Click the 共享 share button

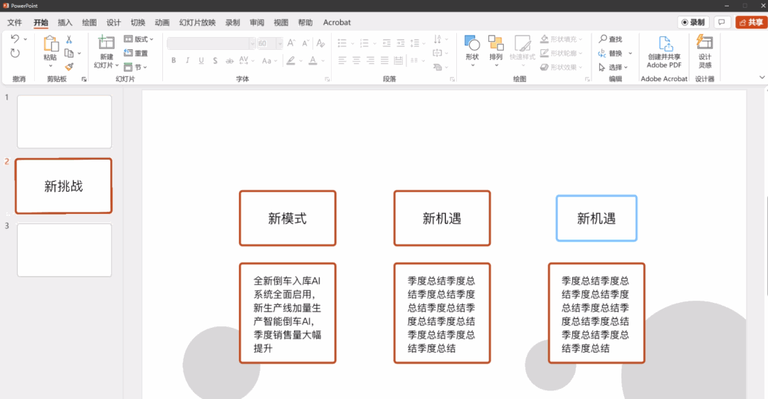(x=752, y=22)
